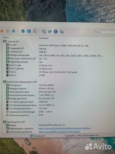Click the 7 nm CMOS, Cu value

pos(46,95)
